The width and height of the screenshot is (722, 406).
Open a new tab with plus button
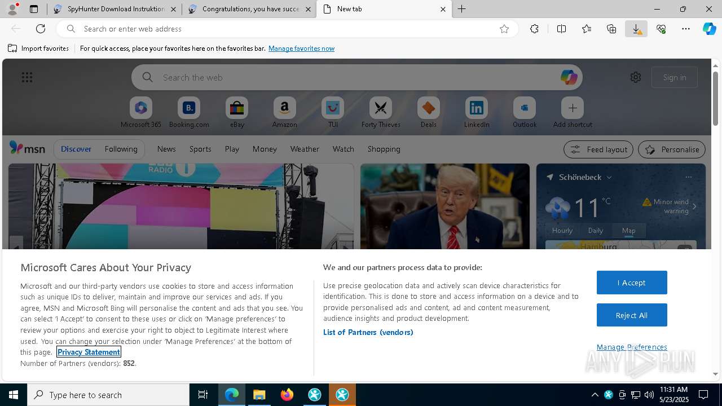461,9
